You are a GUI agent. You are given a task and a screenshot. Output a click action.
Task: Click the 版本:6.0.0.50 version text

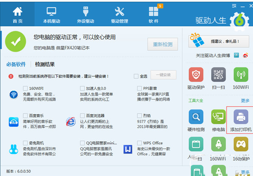18,171
